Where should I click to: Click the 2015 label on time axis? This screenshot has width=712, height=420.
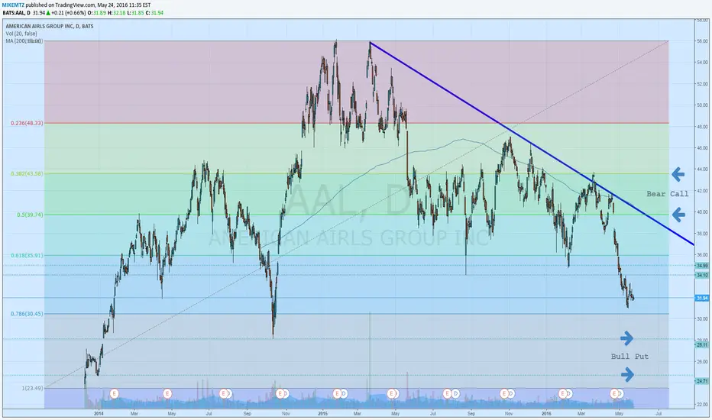click(323, 414)
